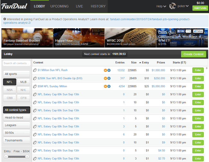This screenshot has height=162, width=209.
Task: View the $5,000,000 prize breakdown
Action: point(158,86)
